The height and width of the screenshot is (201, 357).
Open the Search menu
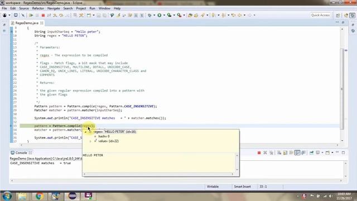68,8
